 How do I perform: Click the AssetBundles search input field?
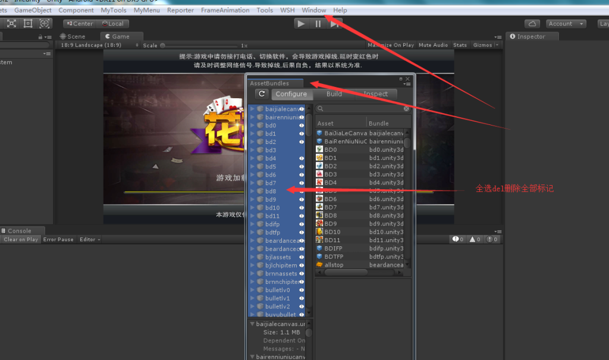point(363,108)
